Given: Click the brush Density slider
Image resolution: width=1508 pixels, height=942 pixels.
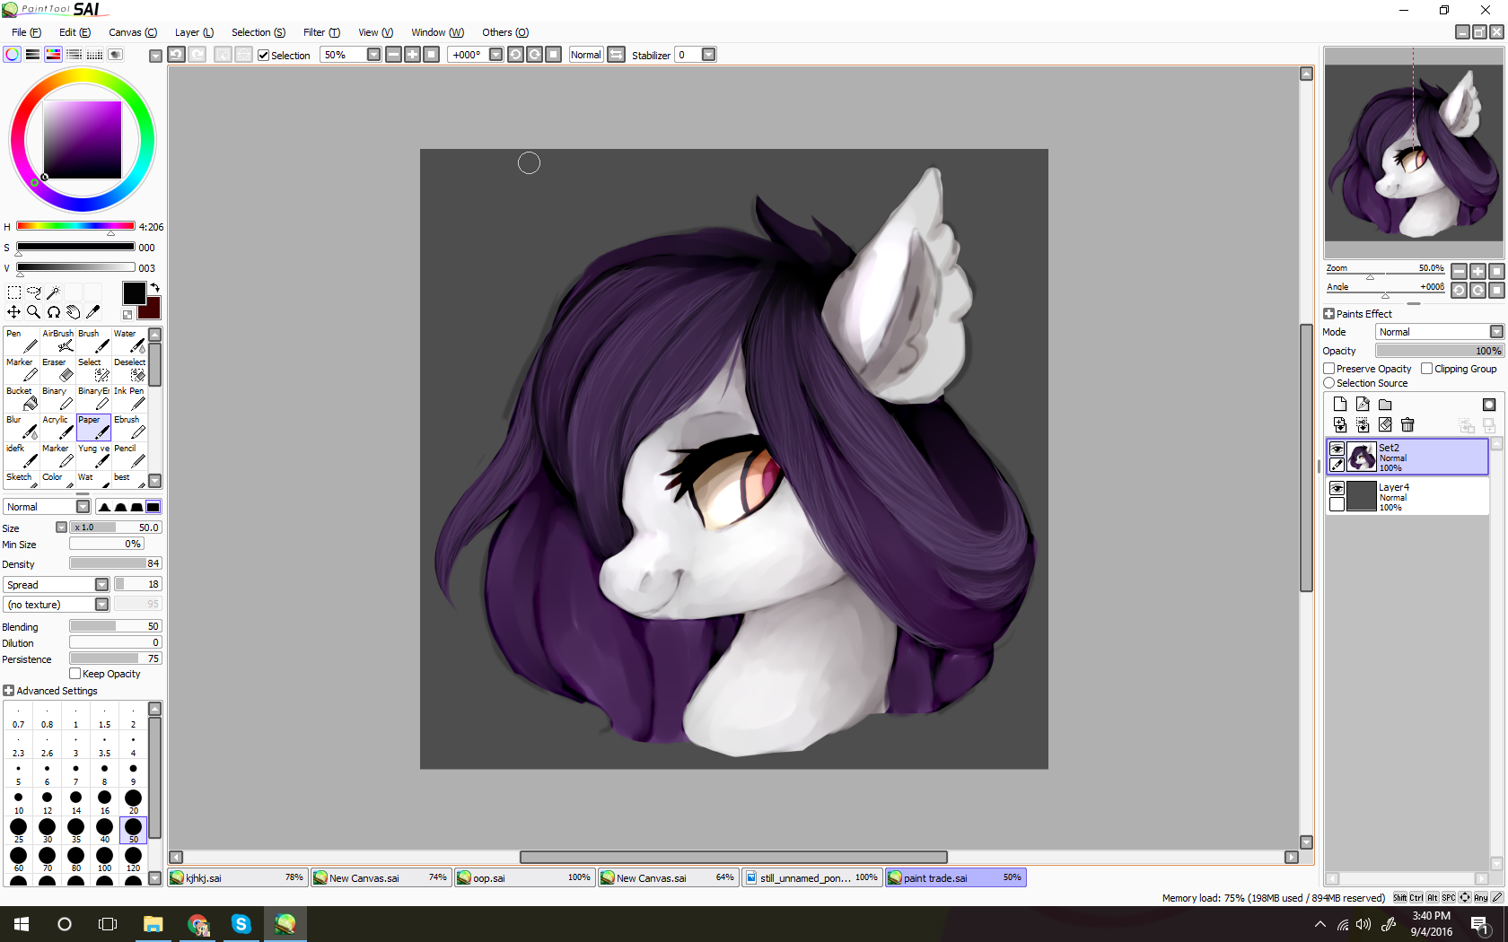Looking at the screenshot, I should (115, 563).
